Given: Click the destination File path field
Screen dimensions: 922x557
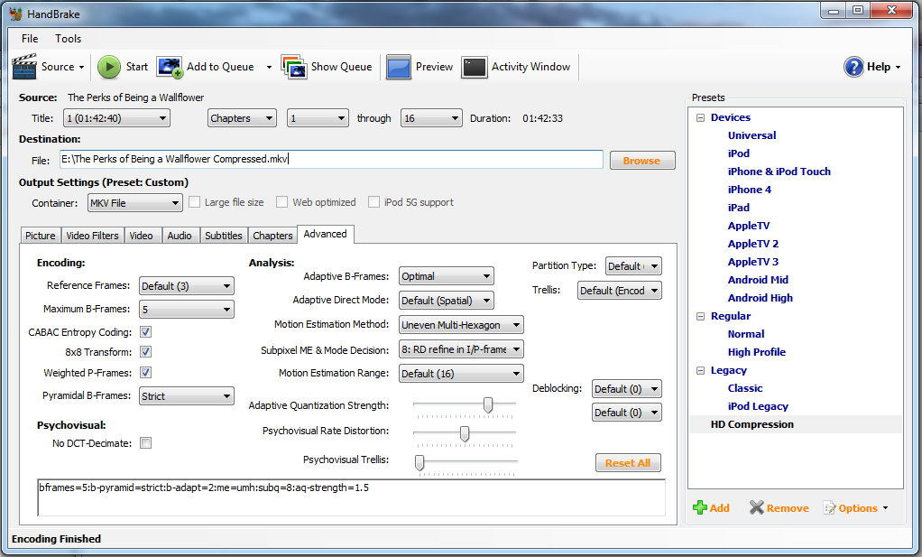Looking at the screenshot, I should (331, 160).
